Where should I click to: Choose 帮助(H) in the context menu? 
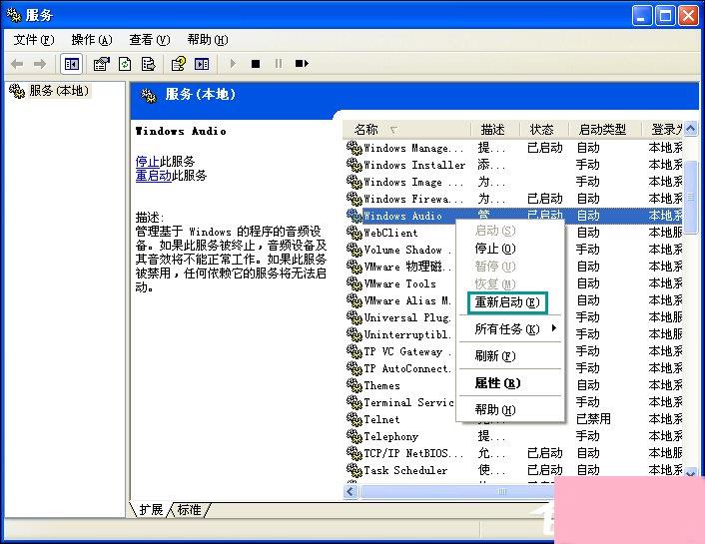(x=510, y=409)
